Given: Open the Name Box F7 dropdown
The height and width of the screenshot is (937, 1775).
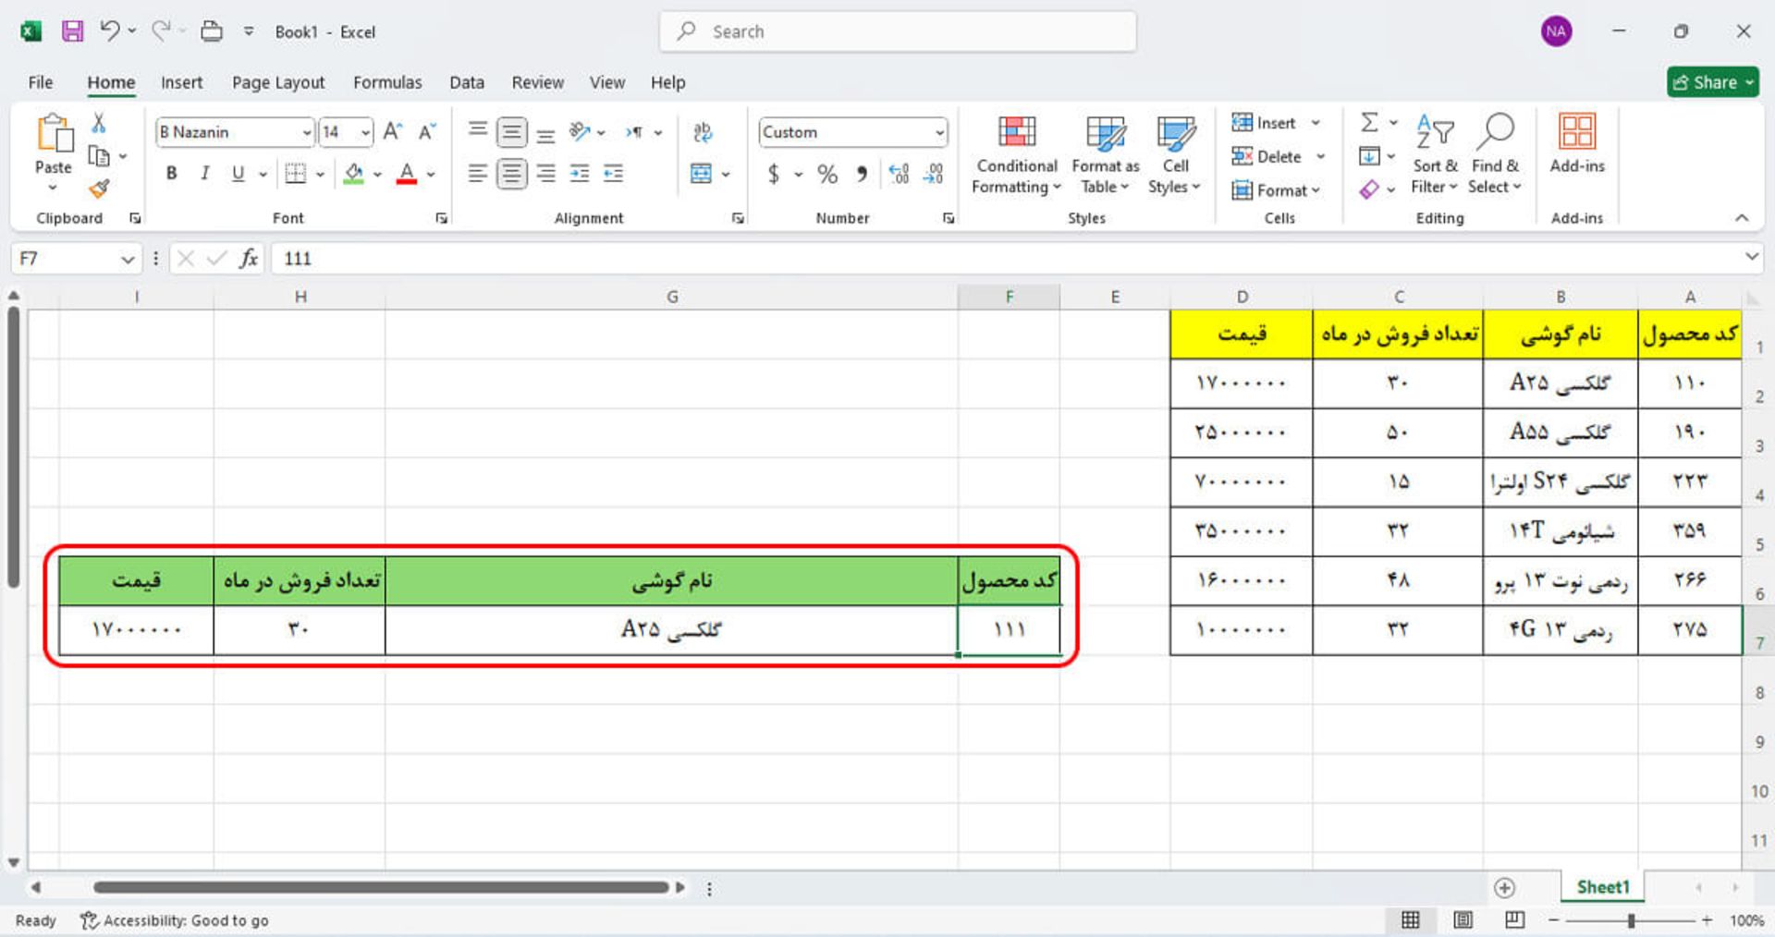Looking at the screenshot, I should tap(128, 259).
